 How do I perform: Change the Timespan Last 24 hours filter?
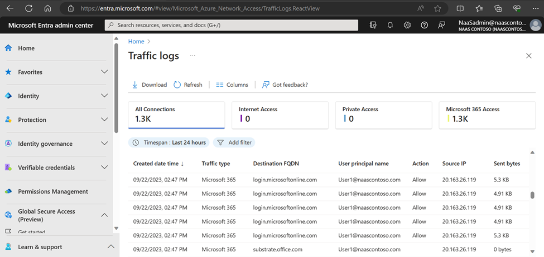point(169,142)
